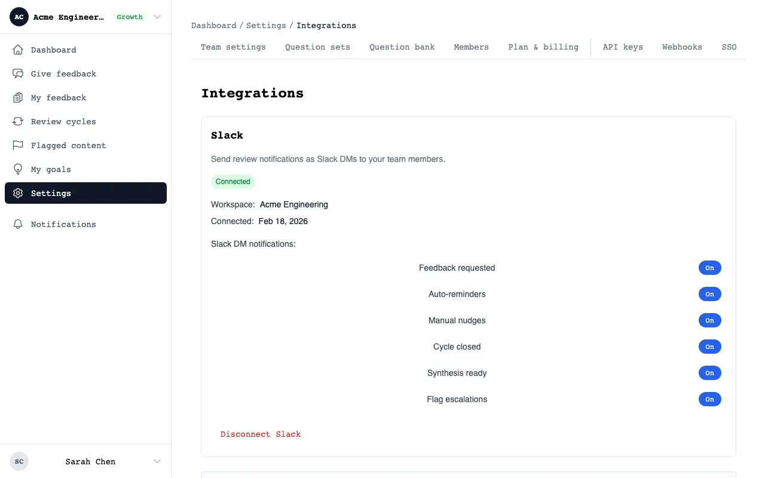Open the Sarah Chen account menu chevron
765x478 pixels.
(x=157, y=461)
